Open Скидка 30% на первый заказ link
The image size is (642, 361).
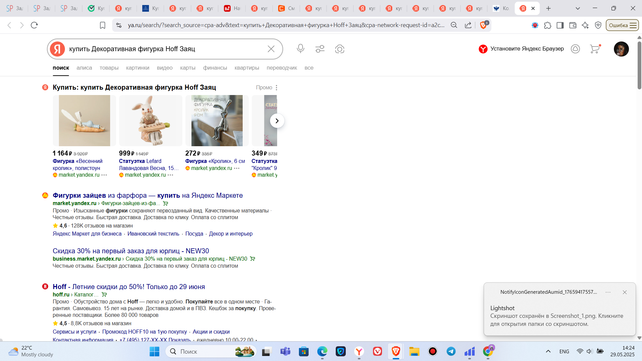(131, 251)
